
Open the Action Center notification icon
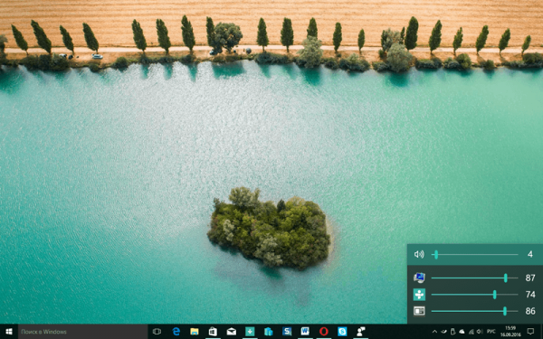click(x=530, y=332)
